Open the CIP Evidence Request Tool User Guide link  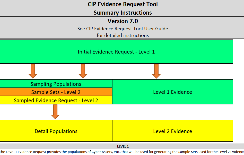pos(123,29)
